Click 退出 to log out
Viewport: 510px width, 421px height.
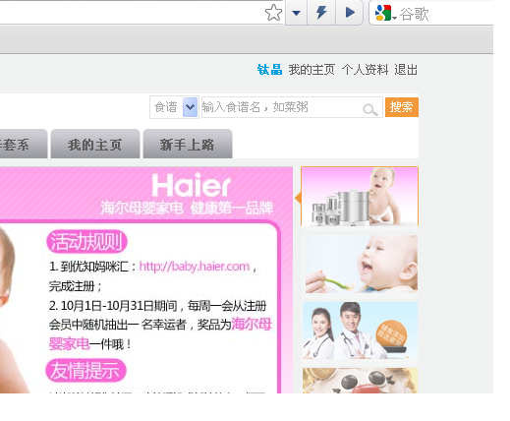[406, 70]
